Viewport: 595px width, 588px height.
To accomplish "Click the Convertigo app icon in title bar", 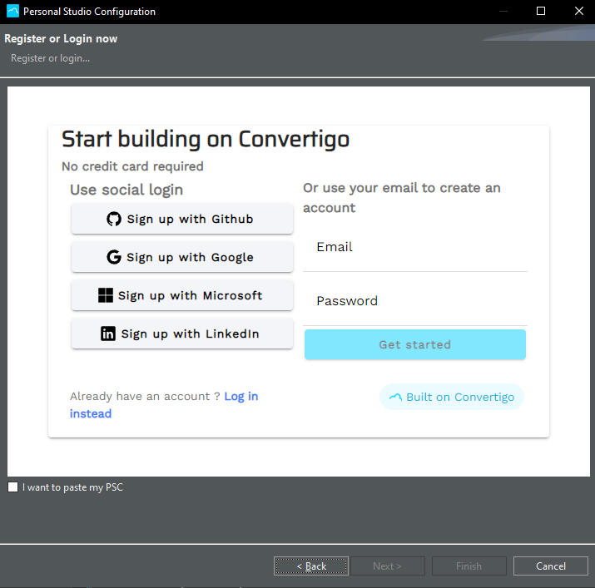I will pos(12,12).
